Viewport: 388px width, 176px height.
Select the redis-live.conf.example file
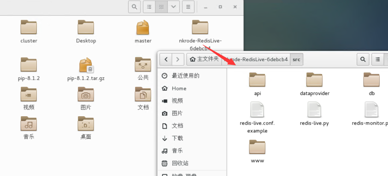tap(257, 110)
